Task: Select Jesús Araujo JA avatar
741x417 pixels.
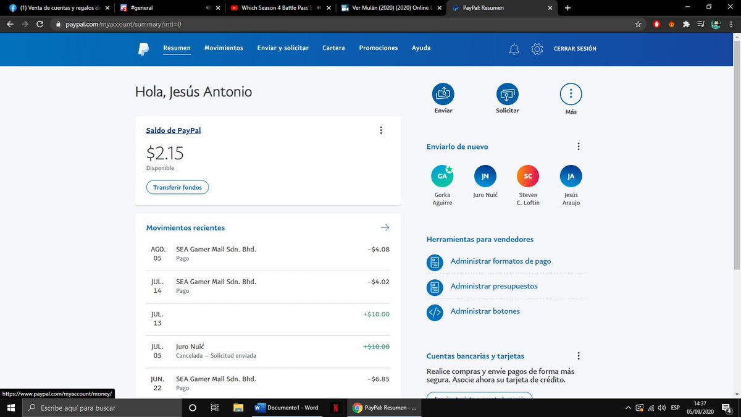Action: point(571,176)
